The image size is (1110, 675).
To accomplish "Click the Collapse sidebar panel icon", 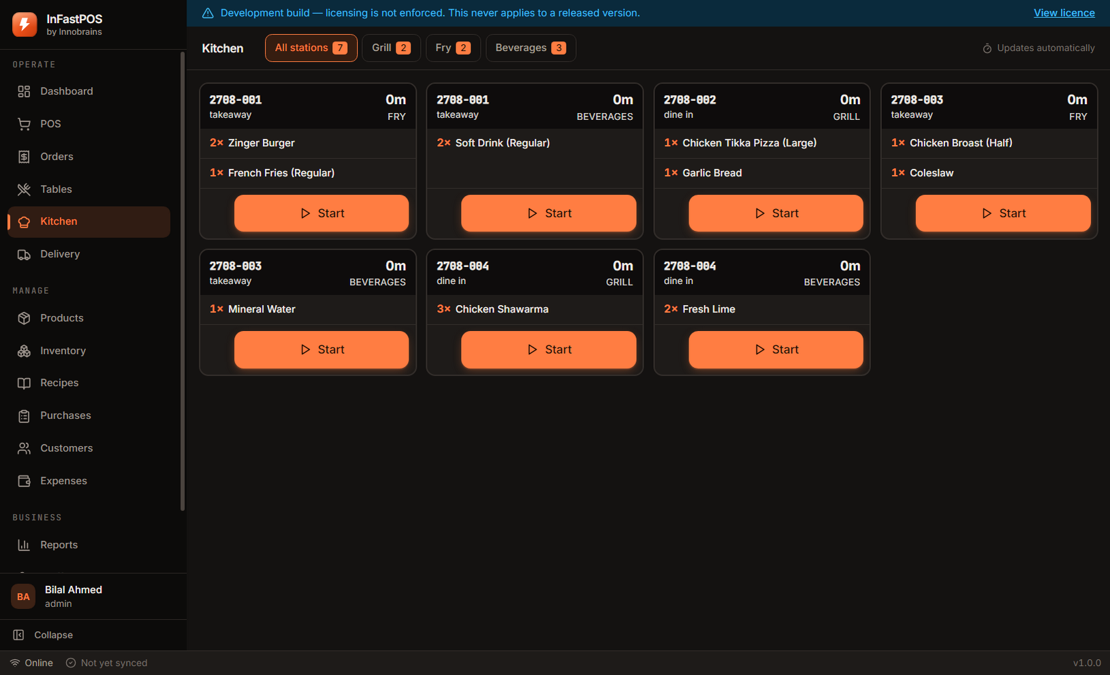I will coord(19,635).
